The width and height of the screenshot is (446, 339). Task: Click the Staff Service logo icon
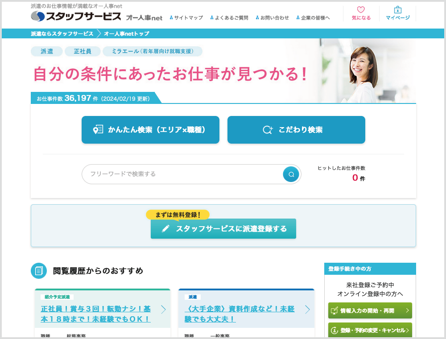point(38,16)
